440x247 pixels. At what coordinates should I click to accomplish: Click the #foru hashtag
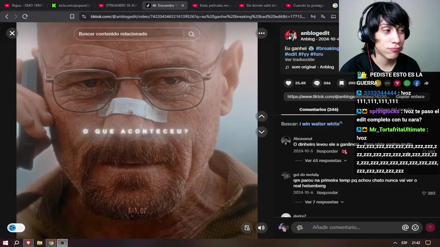[317, 54]
